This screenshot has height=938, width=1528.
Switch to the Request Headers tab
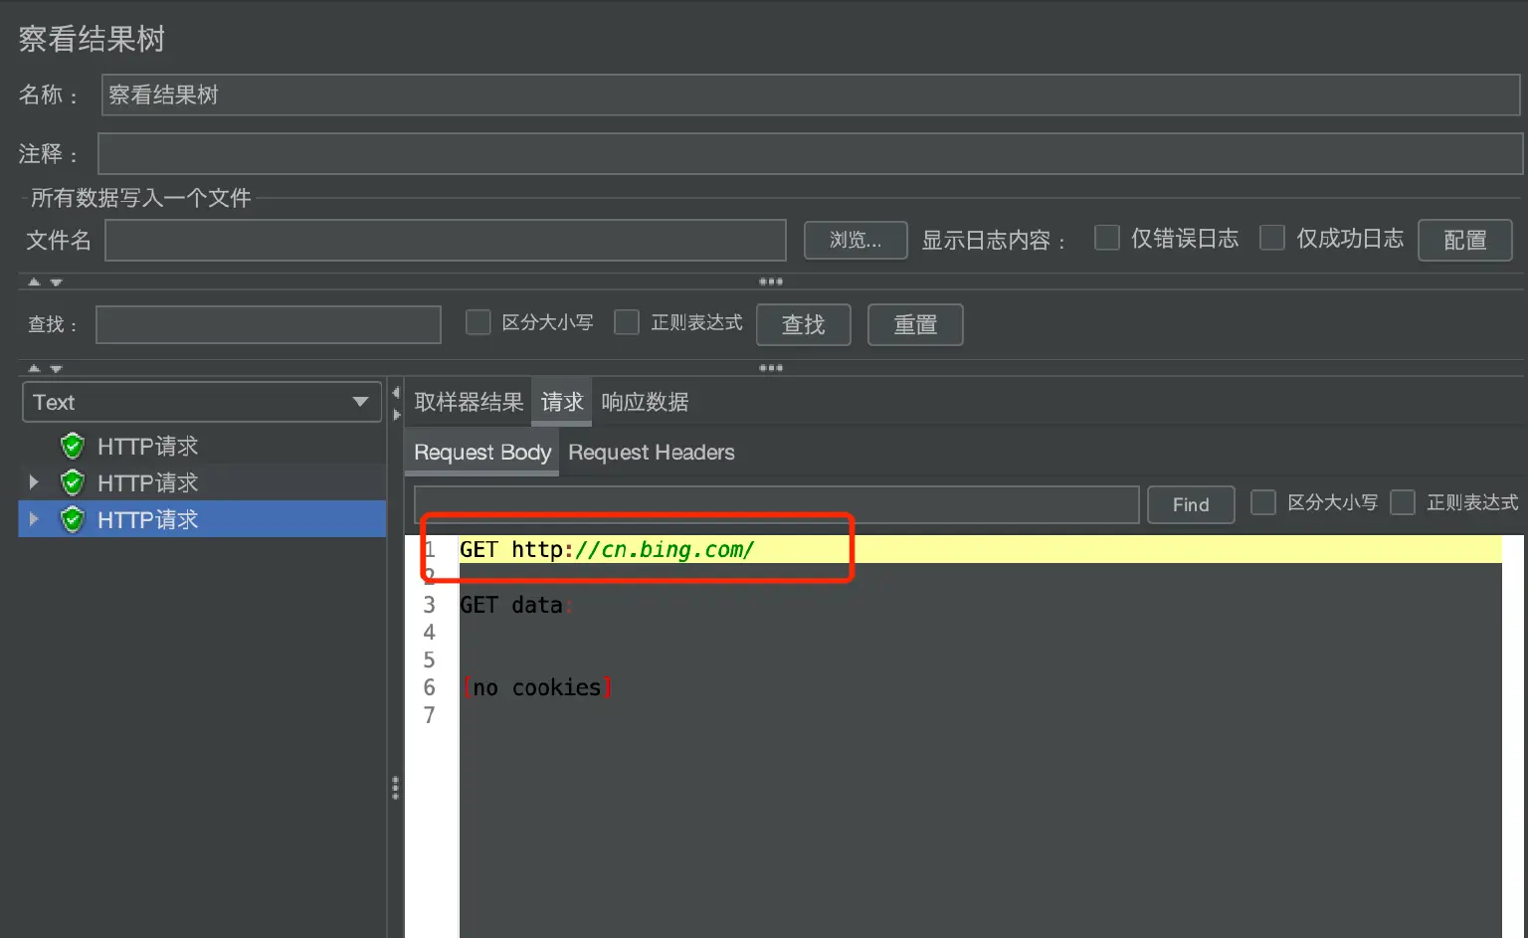click(652, 453)
